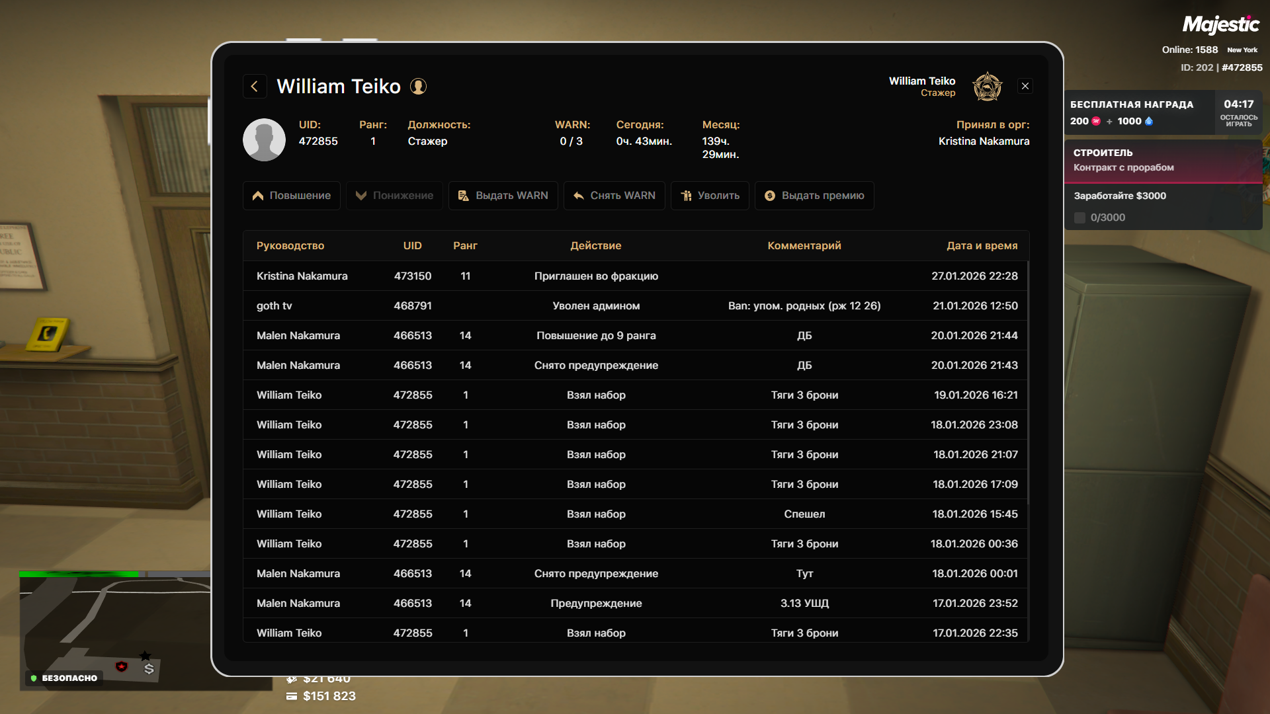The image size is (1270, 714).
Task: Click the Снять WARN arrow icon
Action: (x=578, y=196)
